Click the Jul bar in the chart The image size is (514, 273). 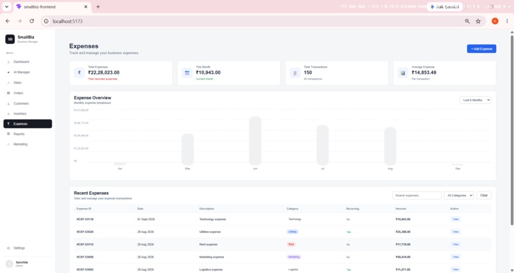tap(323, 145)
